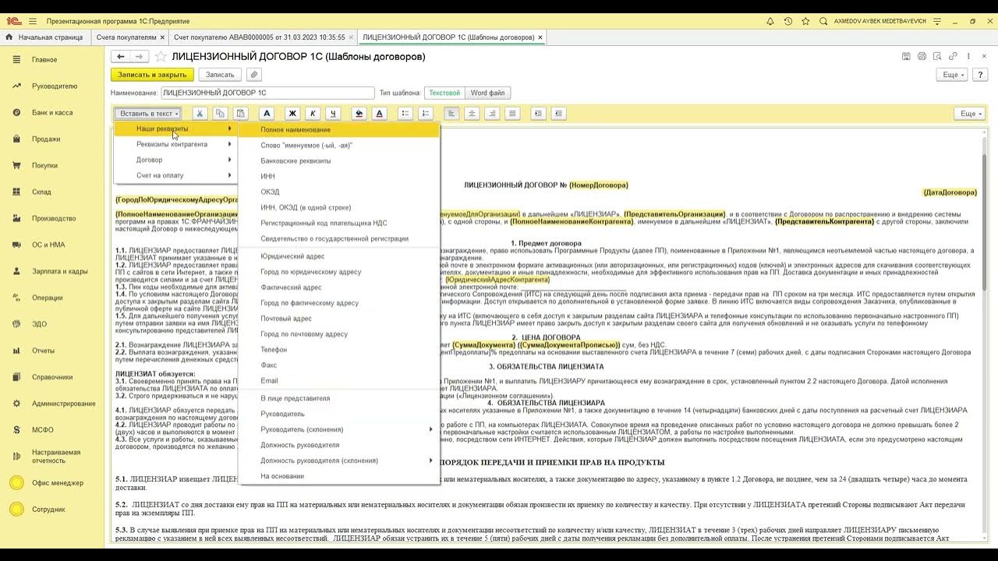The height and width of the screenshot is (561, 998).
Task: Select 'Word файл' template type
Action: 488,93
